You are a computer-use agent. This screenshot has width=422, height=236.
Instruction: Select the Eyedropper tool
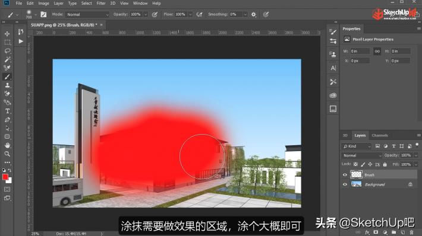pyautogui.click(x=7, y=68)
